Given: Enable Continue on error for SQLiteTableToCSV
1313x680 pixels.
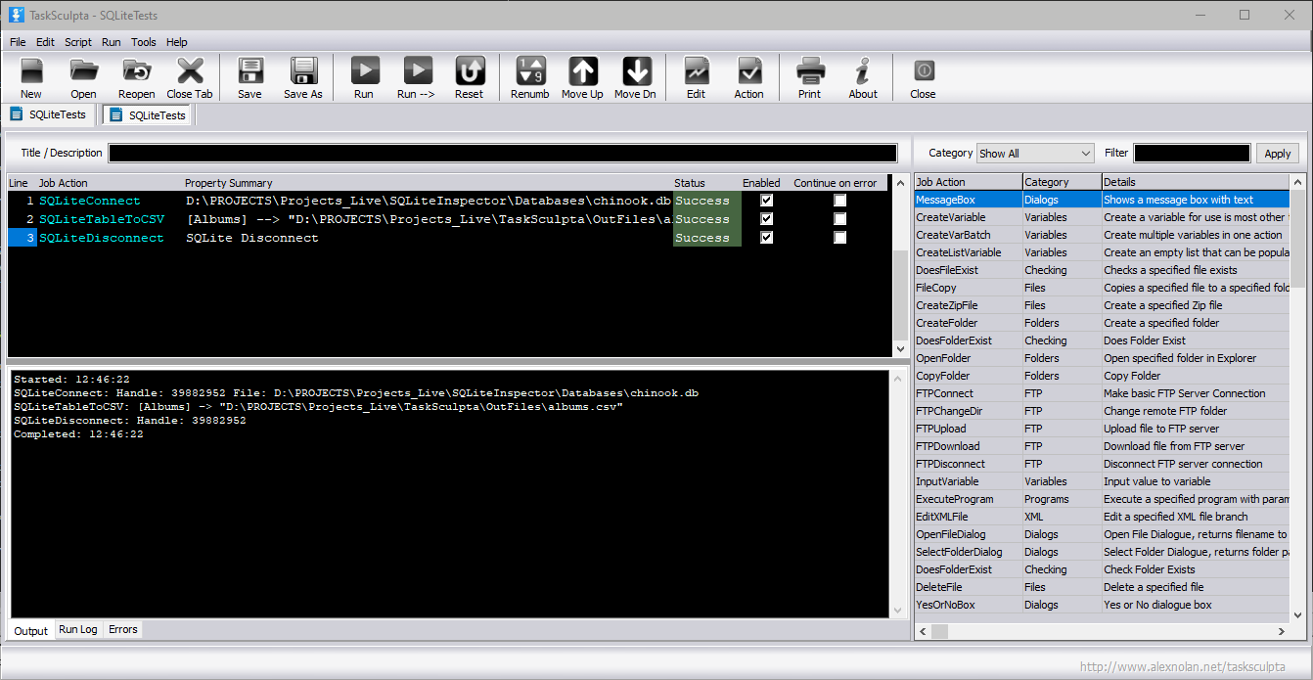Looking at the screenshot, I should coord(839,219).
